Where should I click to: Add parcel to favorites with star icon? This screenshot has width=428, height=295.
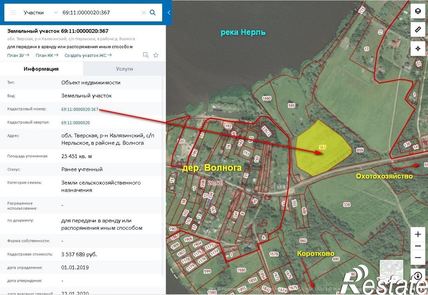156,55
